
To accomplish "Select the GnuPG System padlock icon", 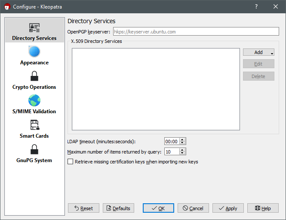I will [34, 150].
